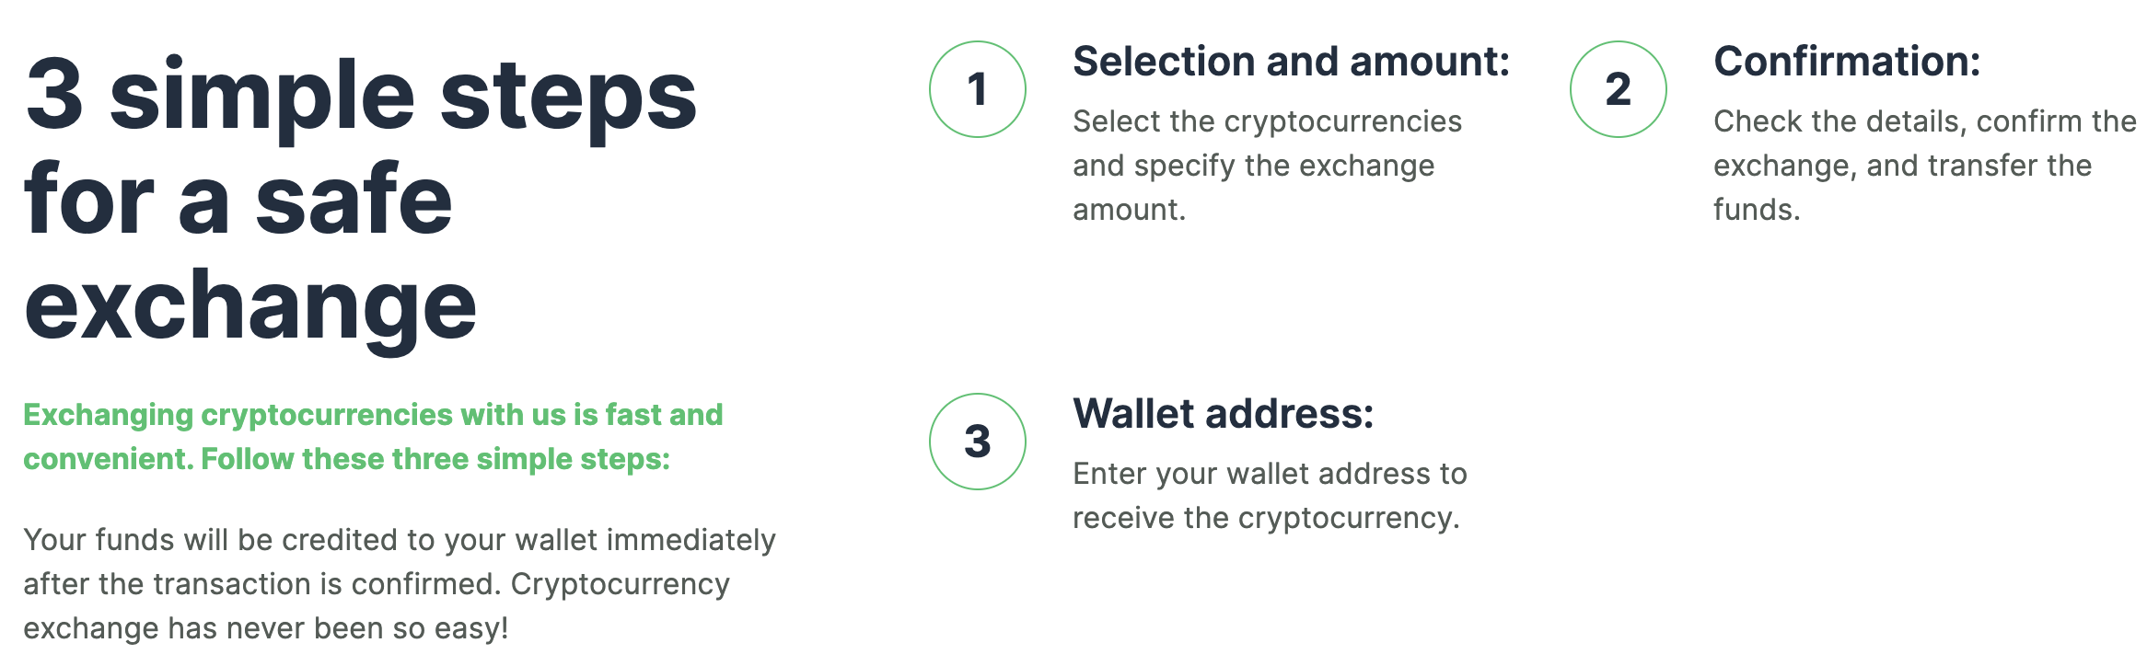Click "Select the cryptocurrencies" description text
Screen dimensions: 2147x666
pyautogui.click(x=1267, y=121)
